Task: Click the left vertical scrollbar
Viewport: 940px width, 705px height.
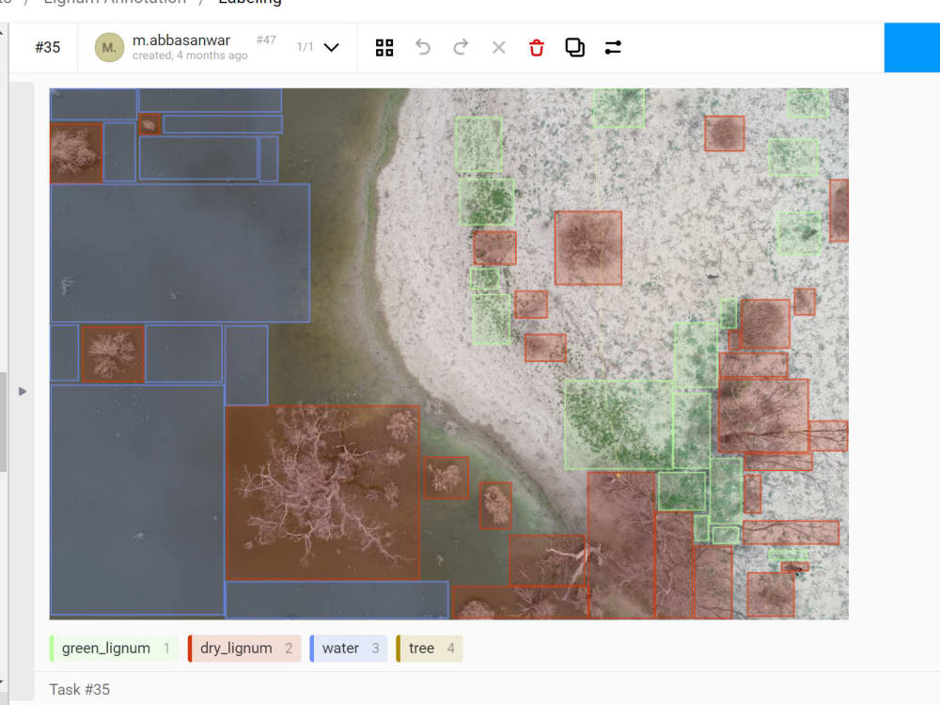Action: click(x=4, y=422)
